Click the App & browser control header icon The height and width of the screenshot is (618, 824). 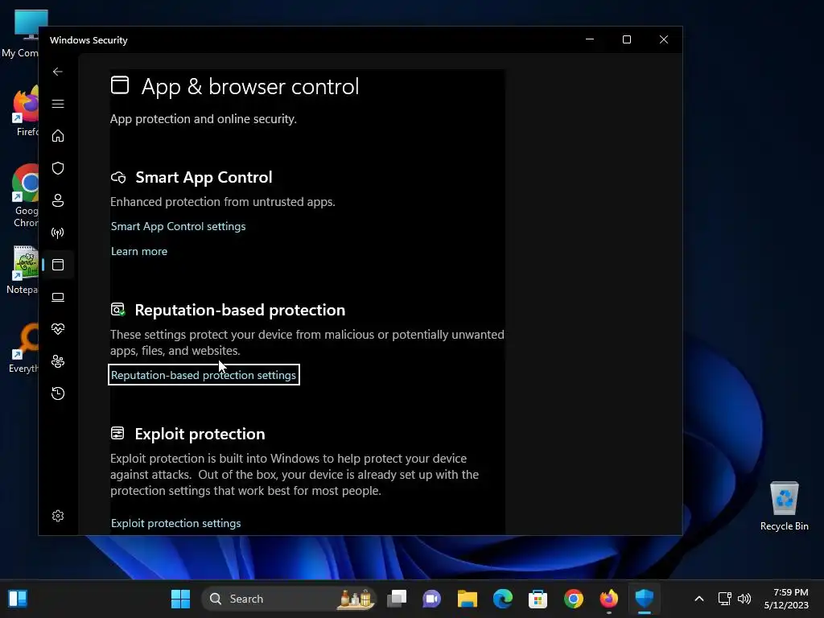tap(120, 85)
